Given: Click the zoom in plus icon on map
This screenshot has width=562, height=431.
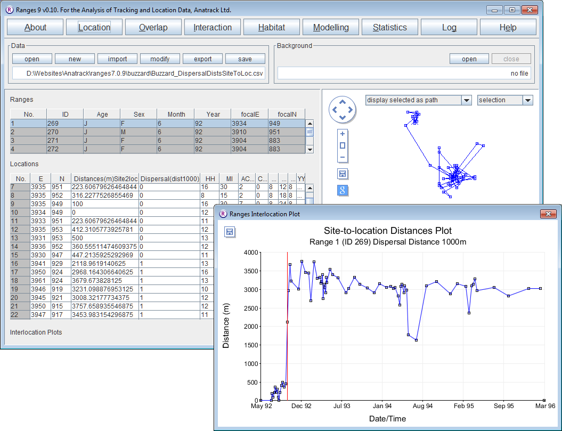Looking at the screenshot, I should (343, 134).
